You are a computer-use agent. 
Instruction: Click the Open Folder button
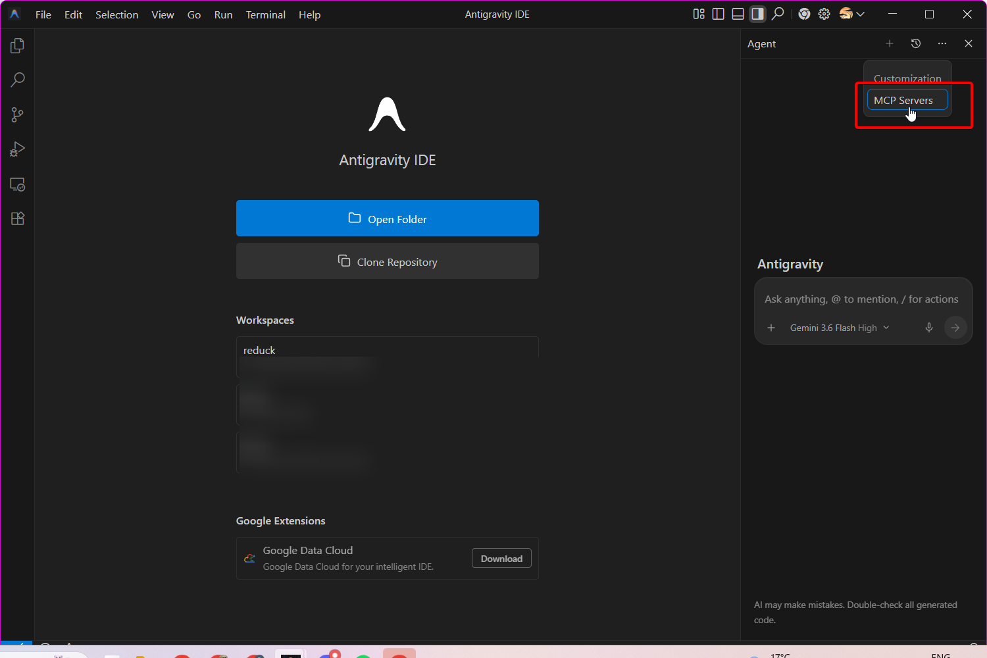[388, 218]
